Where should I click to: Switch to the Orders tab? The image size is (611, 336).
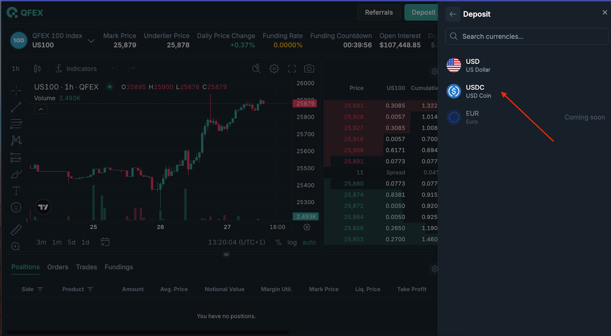pos(58,267)
